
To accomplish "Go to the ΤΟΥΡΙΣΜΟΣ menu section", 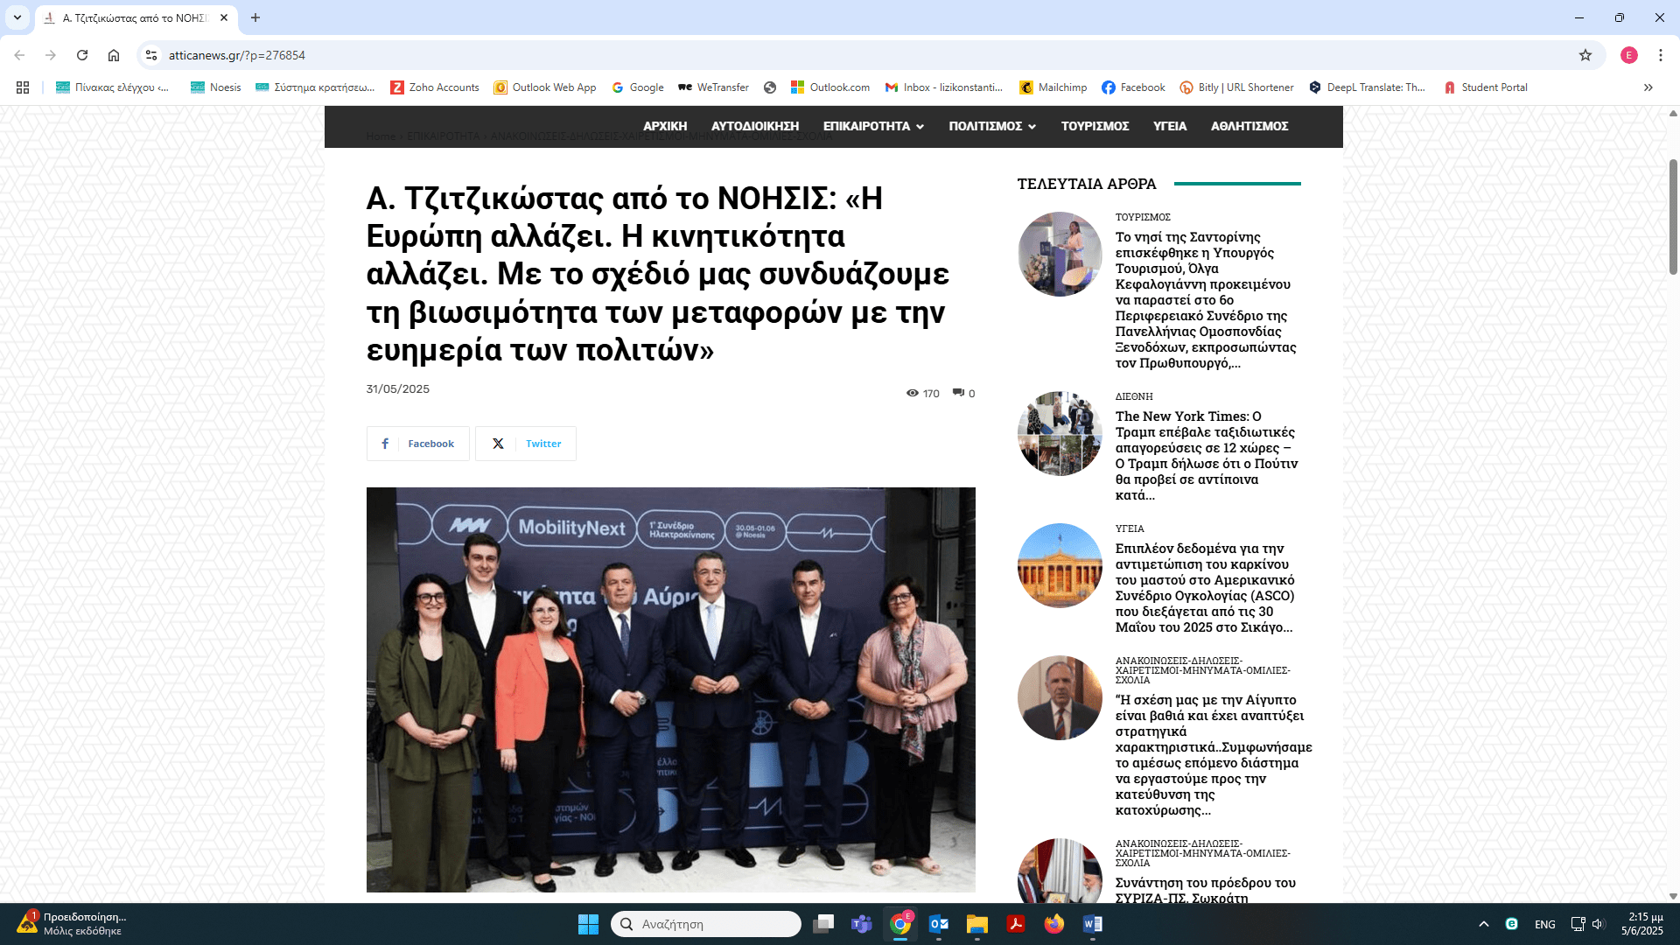I will (1095, 126).
